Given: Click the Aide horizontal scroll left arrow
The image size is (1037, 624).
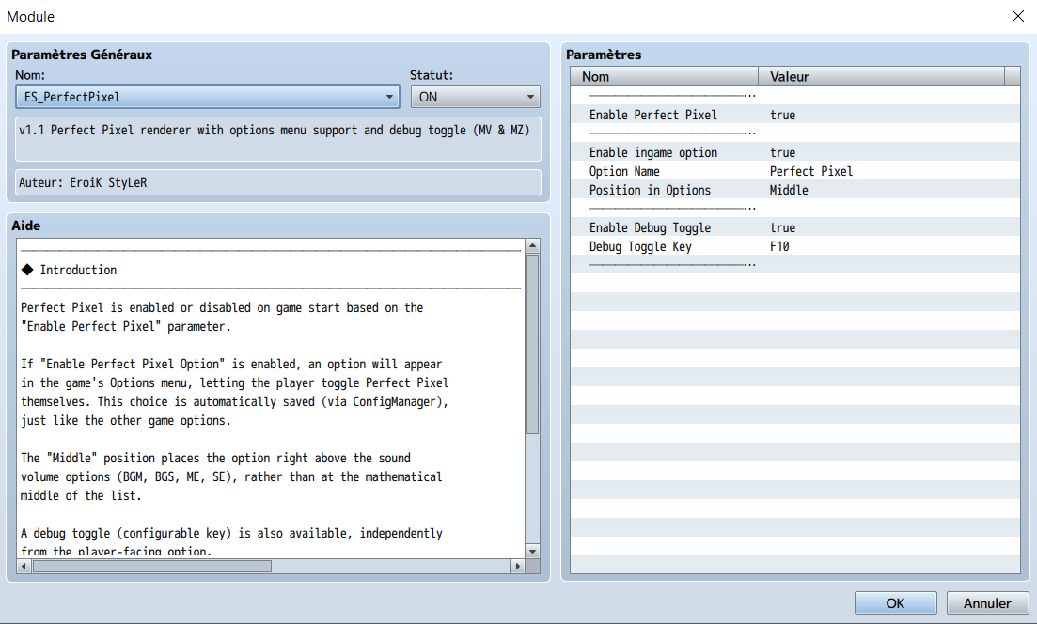Looking at the screenshot, I should click(x=24, y=566).
